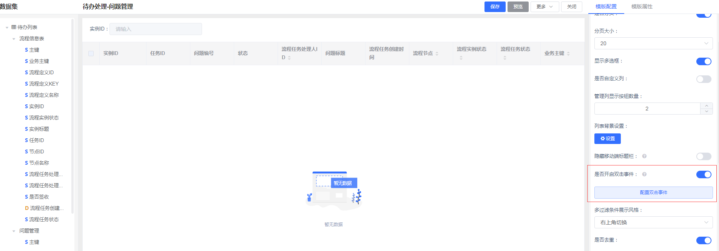Sort by 业务主键 column arrows

(x=568, y=54)
